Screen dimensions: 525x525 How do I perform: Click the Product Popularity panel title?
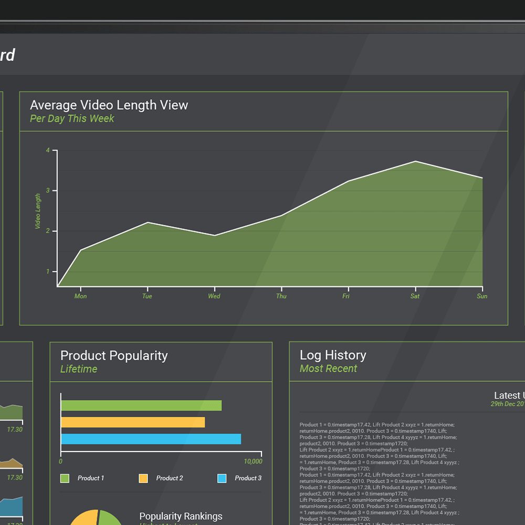point(114,355)
